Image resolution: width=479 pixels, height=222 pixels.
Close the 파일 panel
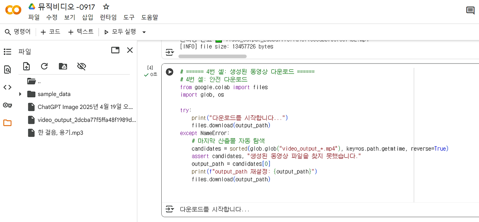[x=130, y=50]
